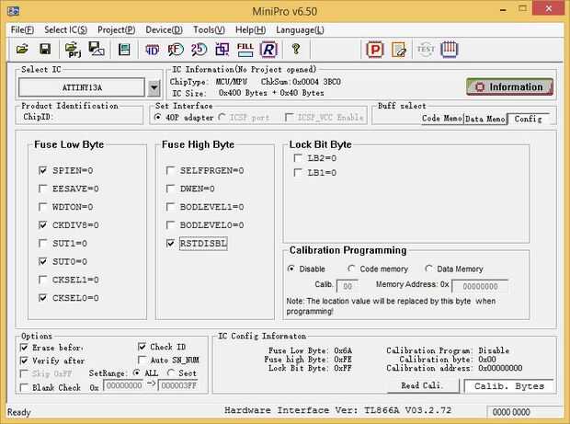570x424 pixels.
Task: Open the Tools menu
Action: click(209, 29)
